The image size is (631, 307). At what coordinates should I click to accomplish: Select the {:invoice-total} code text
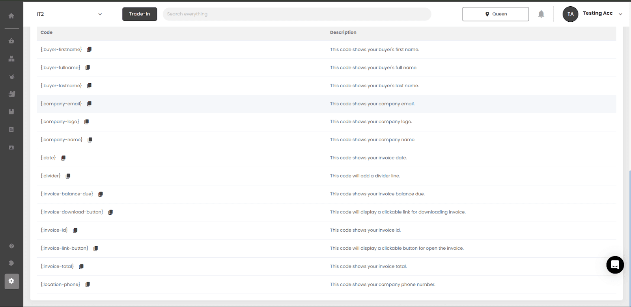[57, 266]
